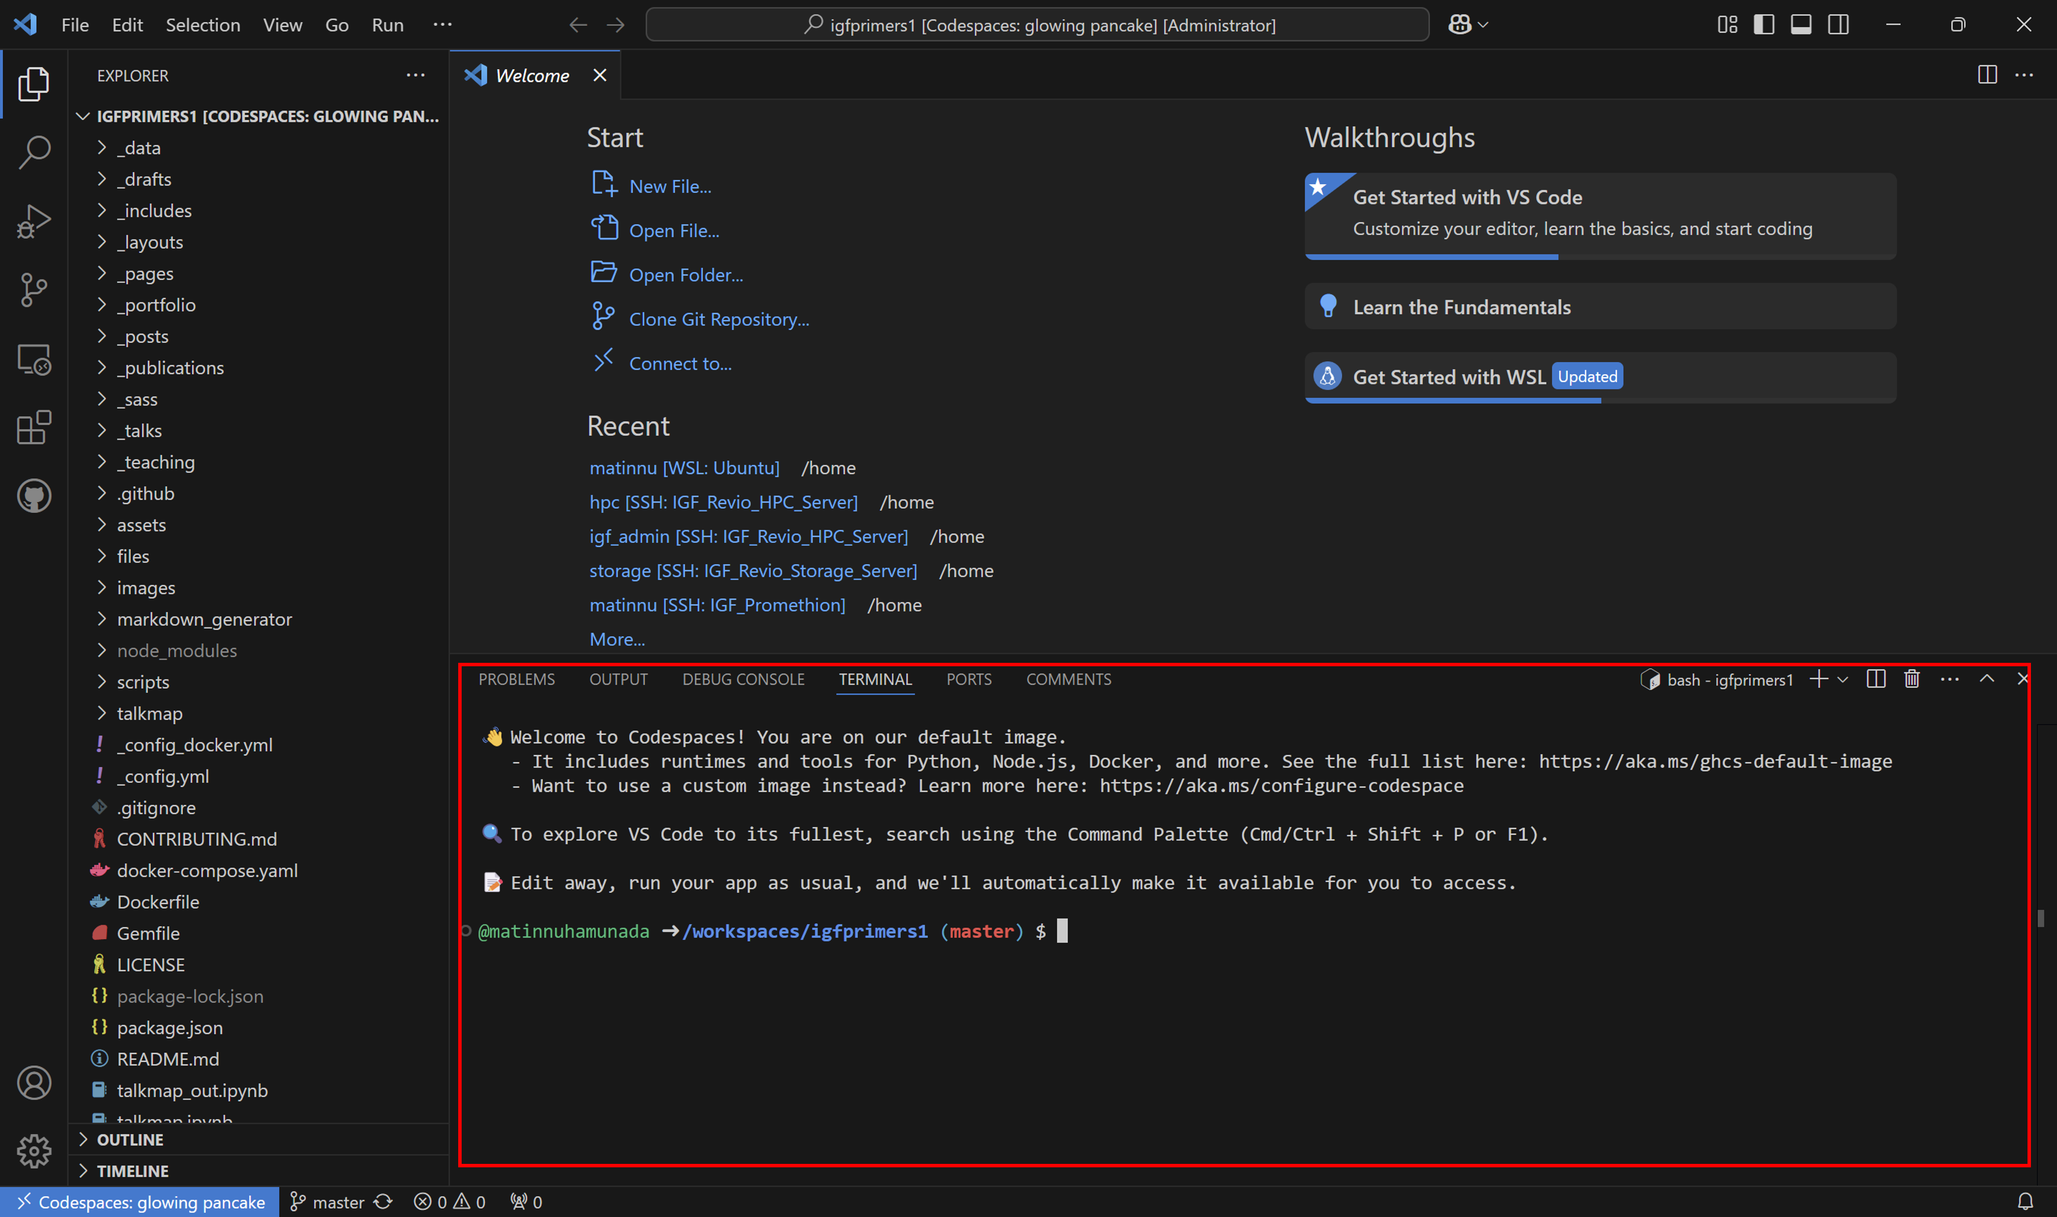Viewport: 2057px width, 1217px height.
Task: Kill terminal with the trash icon
Action: pos(1911,679)
